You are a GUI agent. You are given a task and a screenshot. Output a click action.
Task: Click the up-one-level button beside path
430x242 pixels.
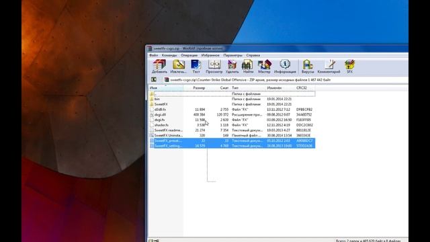pos(154,79)
